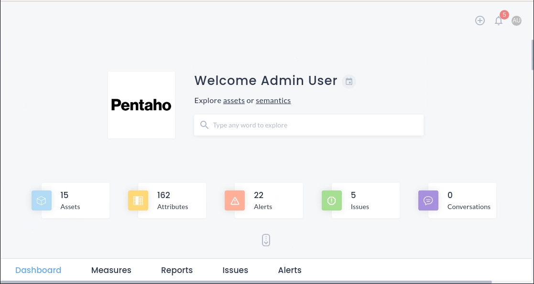Switch to the Measures tab
Image resolution: width=534 pixels, height=284 pixels.
(x=111, y=270)
